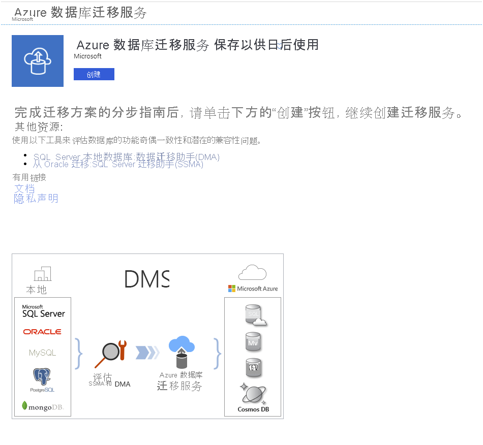Select the Azure SQL cloud database icon
Image resolution: width=483 pixels, height=445 pixels.
coord(256,315)
